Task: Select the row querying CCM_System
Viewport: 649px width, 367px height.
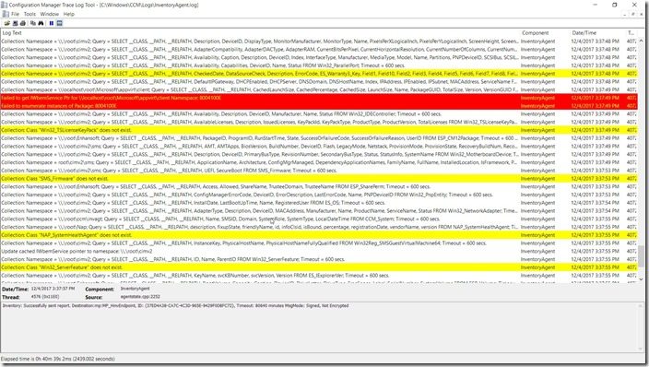Action: 319,219
